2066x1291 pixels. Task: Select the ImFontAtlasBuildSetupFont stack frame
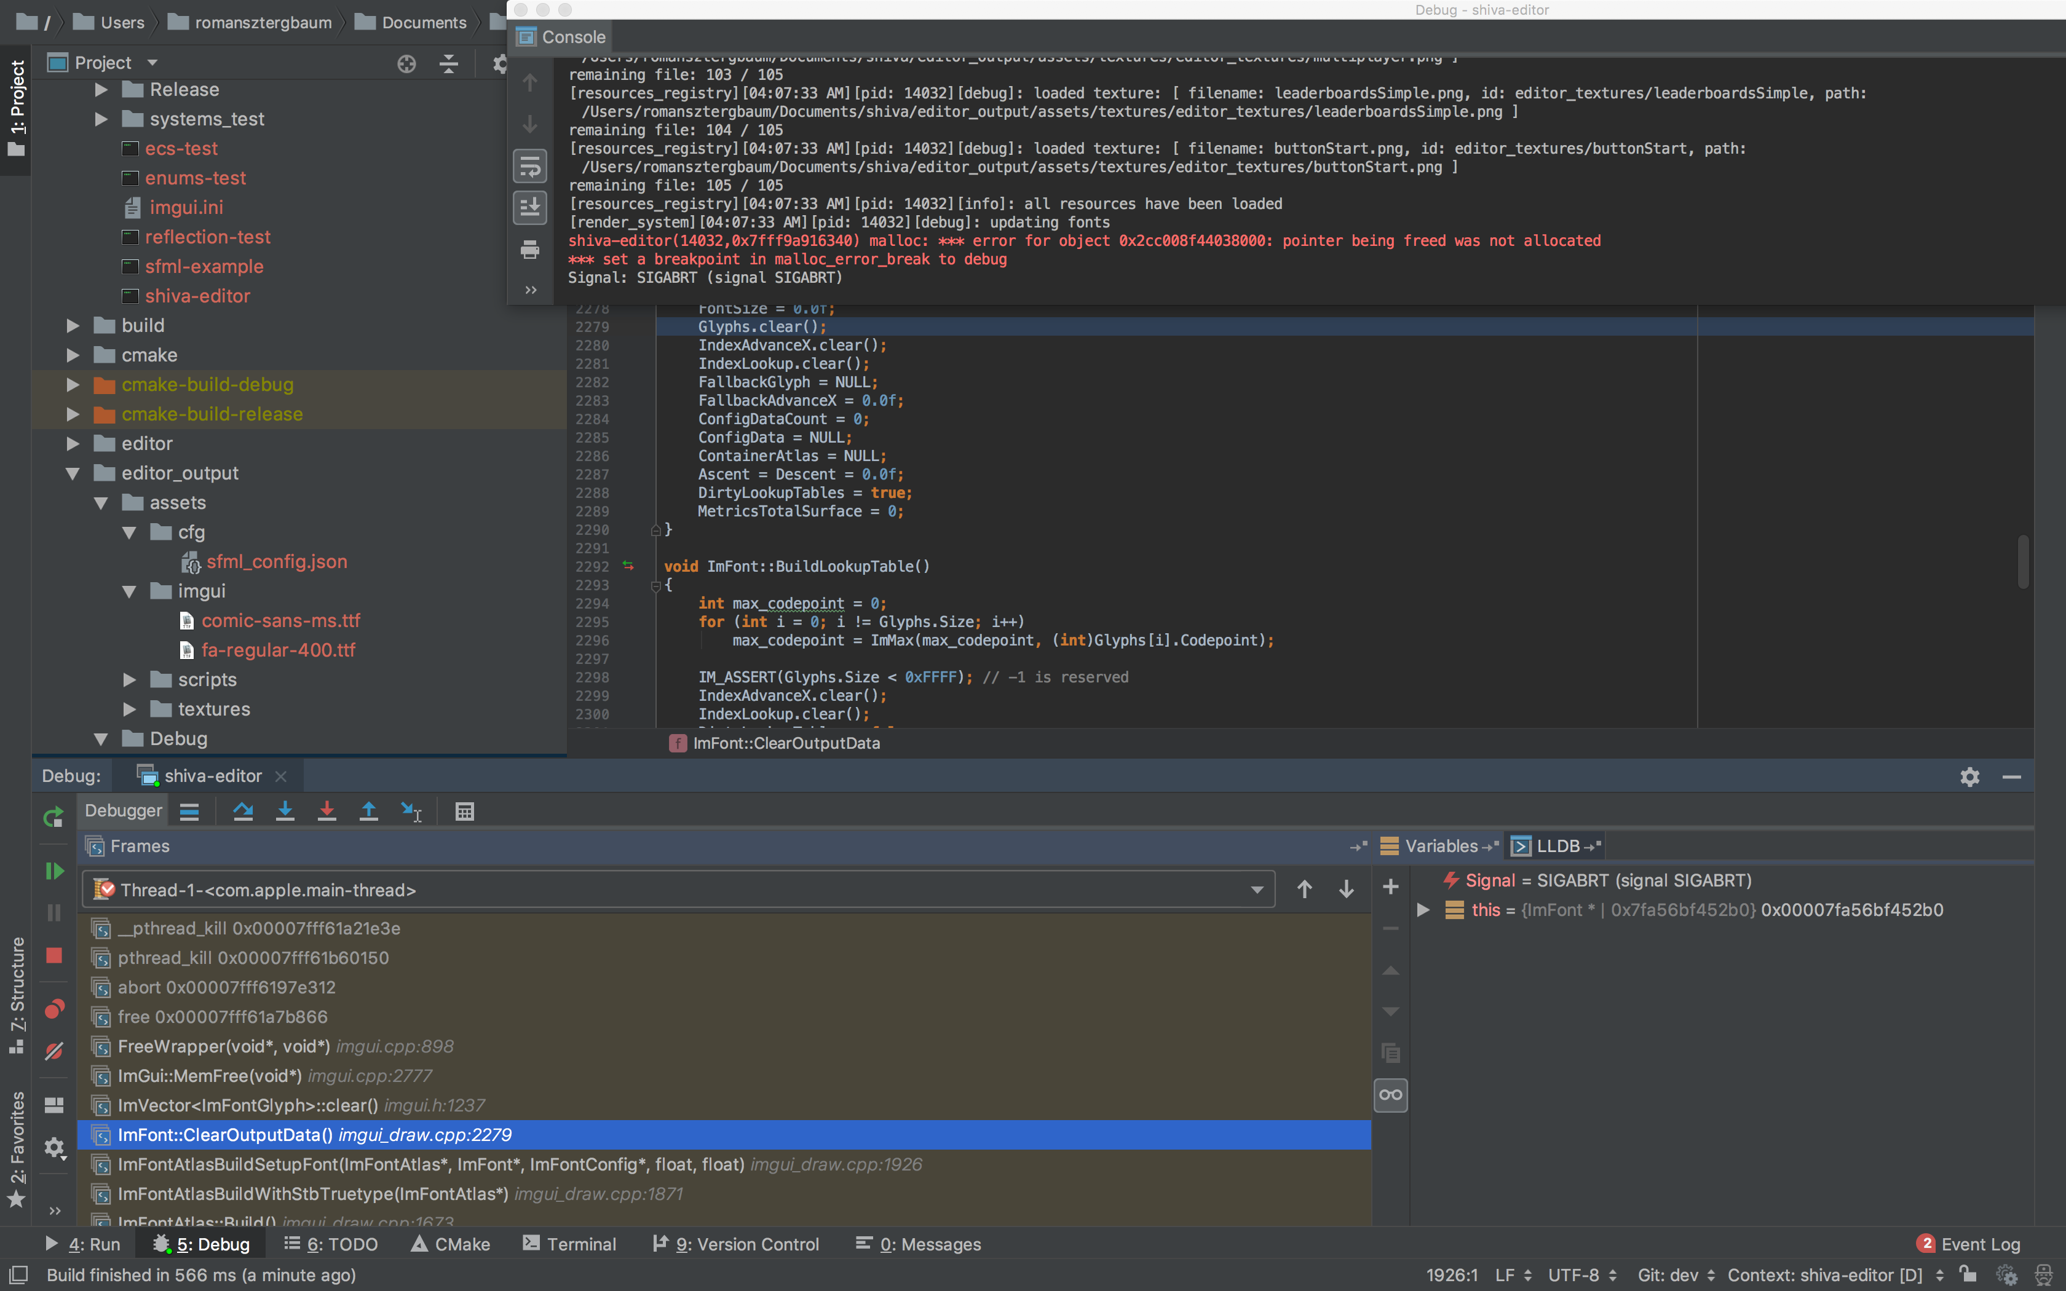[x=430, y=1164]
